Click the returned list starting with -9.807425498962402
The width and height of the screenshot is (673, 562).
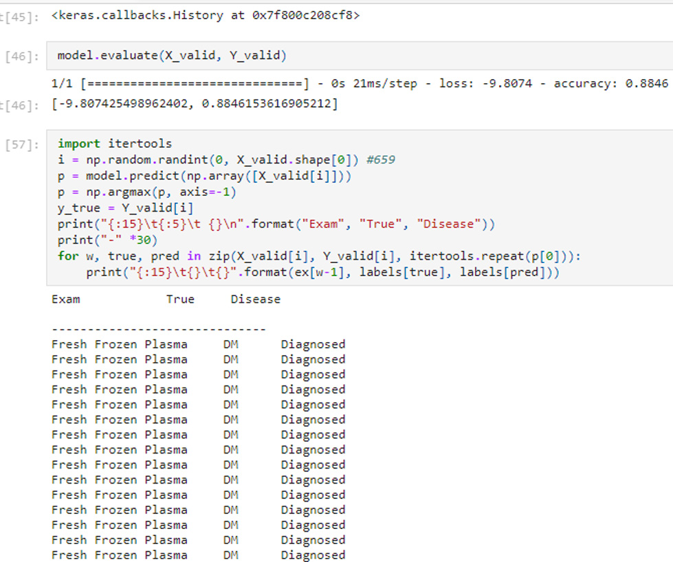coord(195,104)
